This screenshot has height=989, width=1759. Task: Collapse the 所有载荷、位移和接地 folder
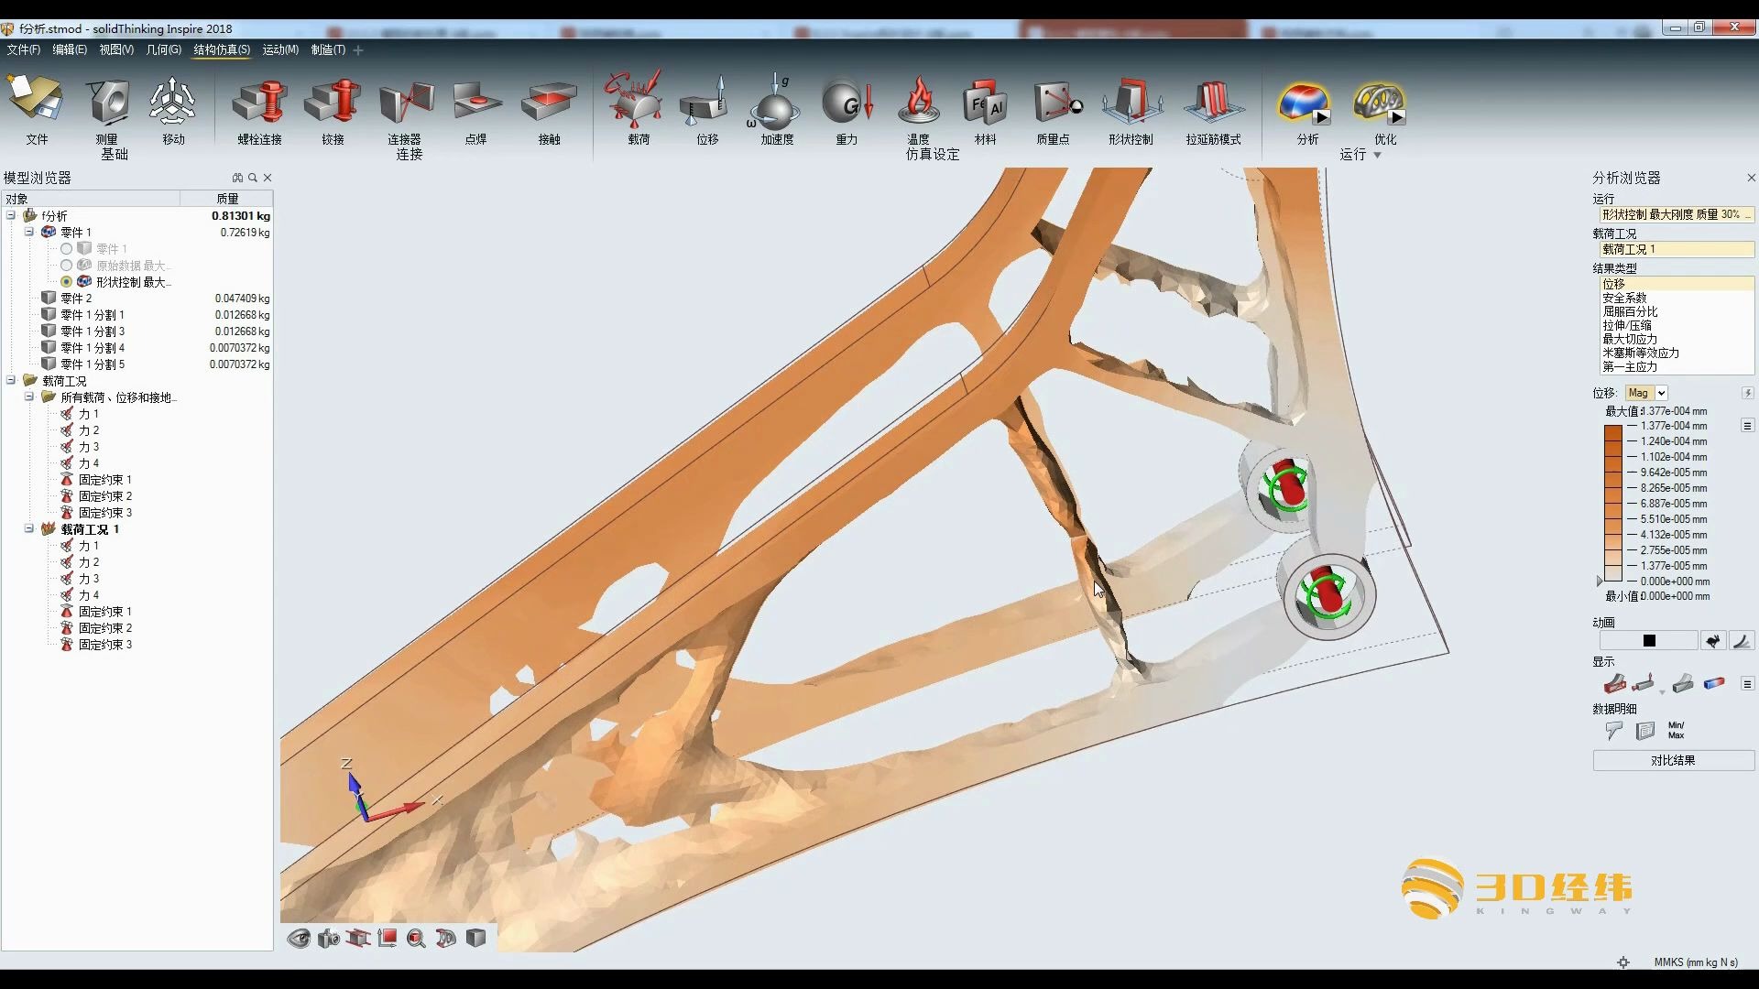[29, 397]
